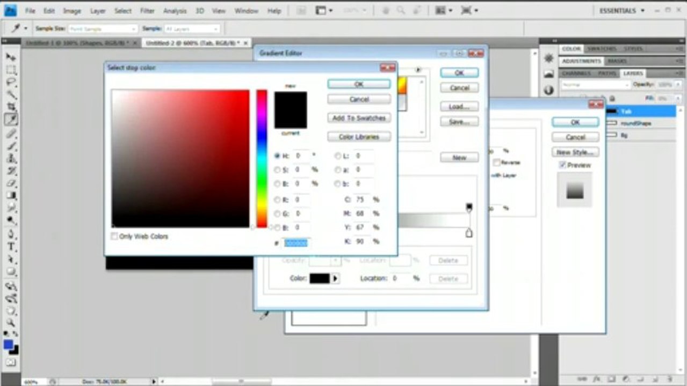The width and height of the screenshot is (687, 386).
Task: Select the H hue radio button
Action: [x=277, y=156]
